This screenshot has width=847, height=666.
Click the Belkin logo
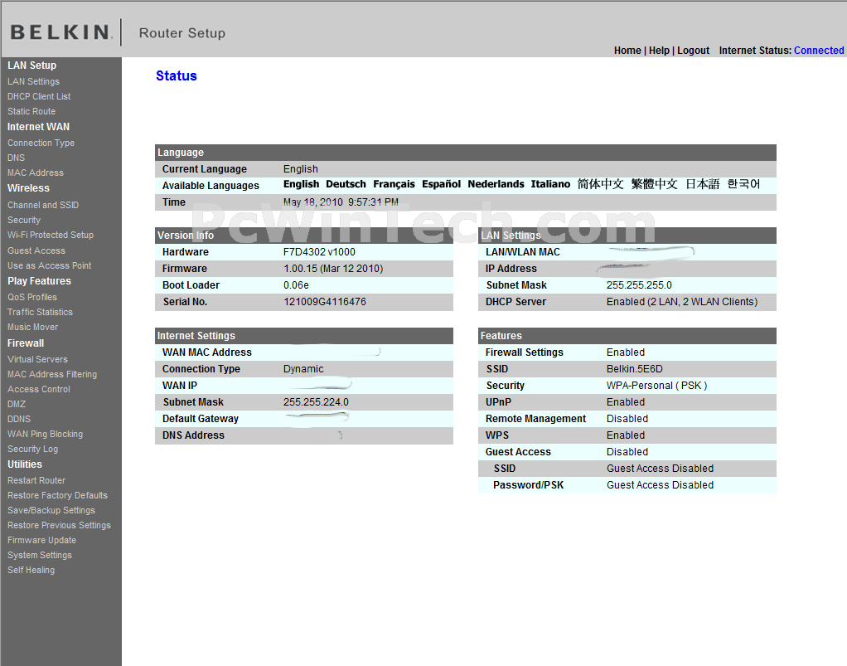click(x=61, y=32)
